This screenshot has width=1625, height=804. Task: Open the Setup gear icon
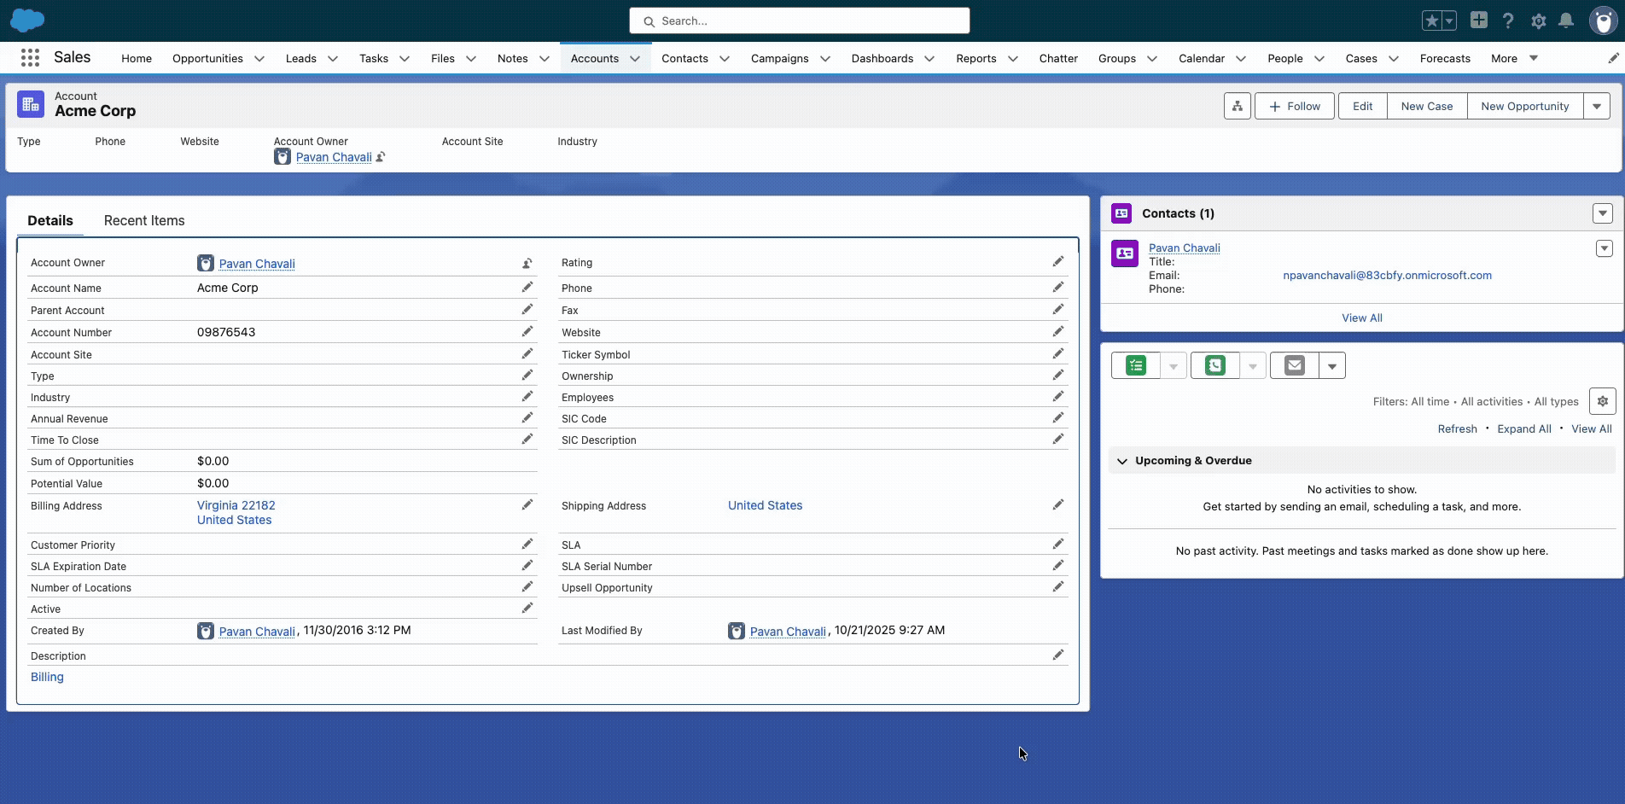pyautogui.click(x=1538, y=20)
